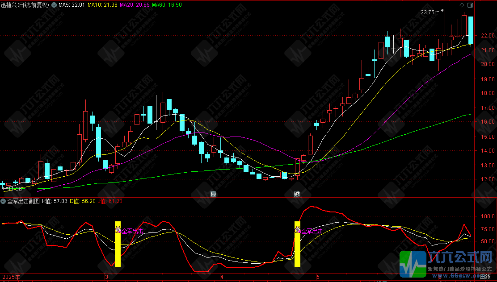Click the 财 event marker
Image resolution: width=497 pixels, height=282 pixels.
297,194
